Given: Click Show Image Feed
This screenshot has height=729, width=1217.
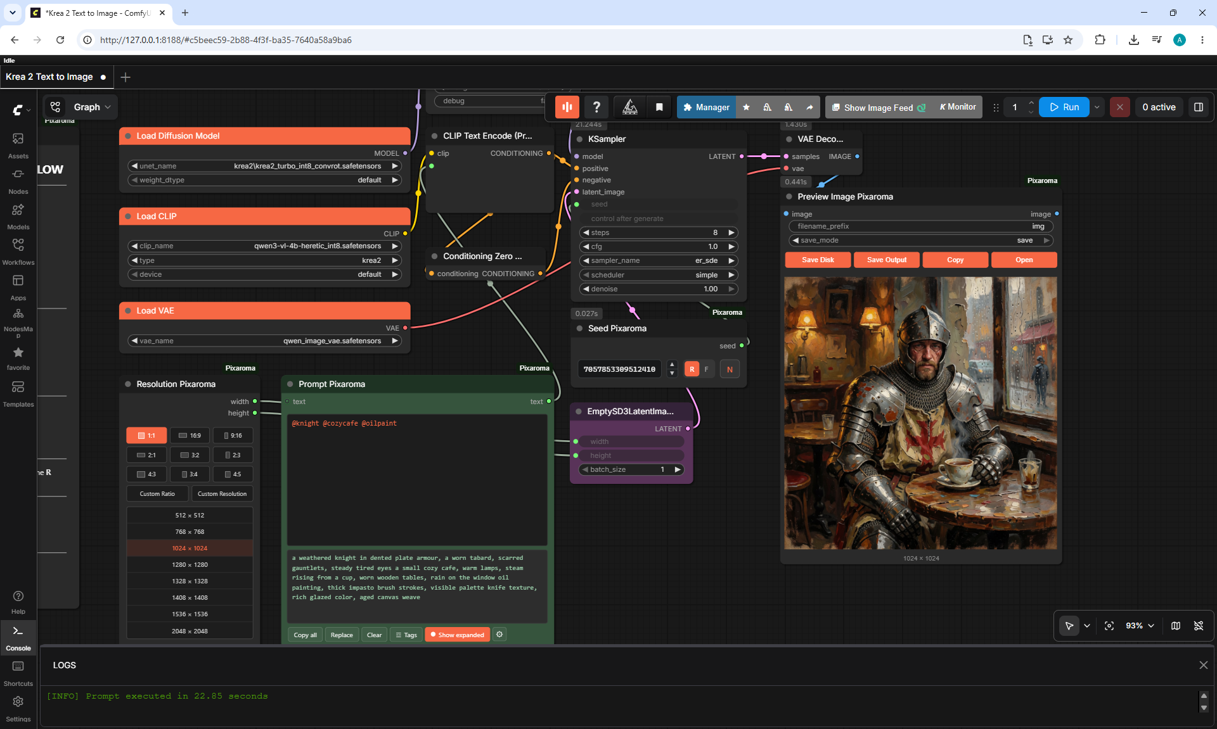Looking at the screenshot, I should pyautogui.click(x=878, y=108).
